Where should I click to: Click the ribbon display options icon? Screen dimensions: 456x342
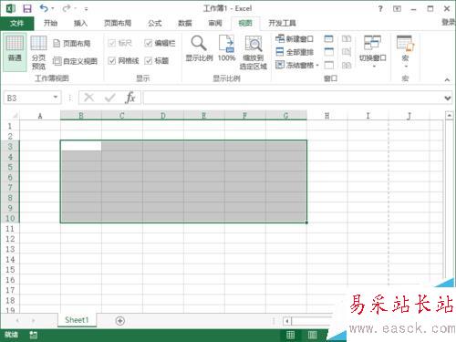397,9
